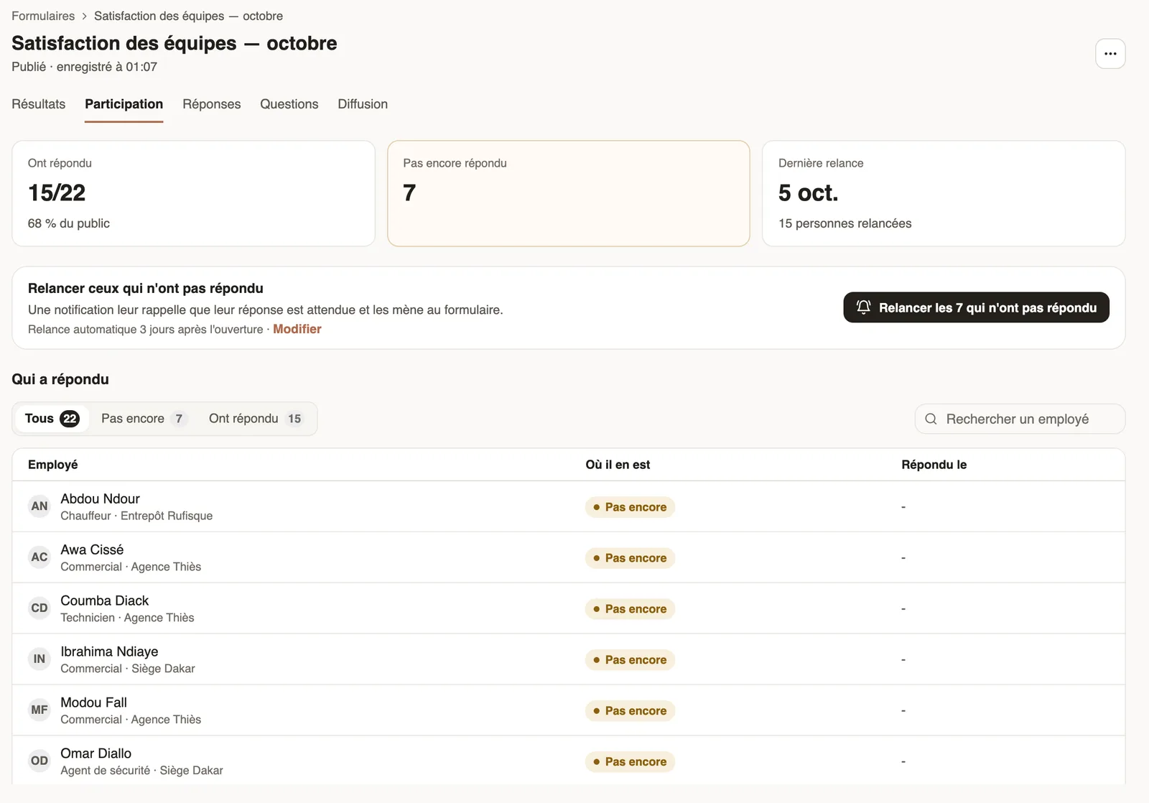Click the bell icon on the Relancer button
1149x803 pixels.
pos(864,307)
